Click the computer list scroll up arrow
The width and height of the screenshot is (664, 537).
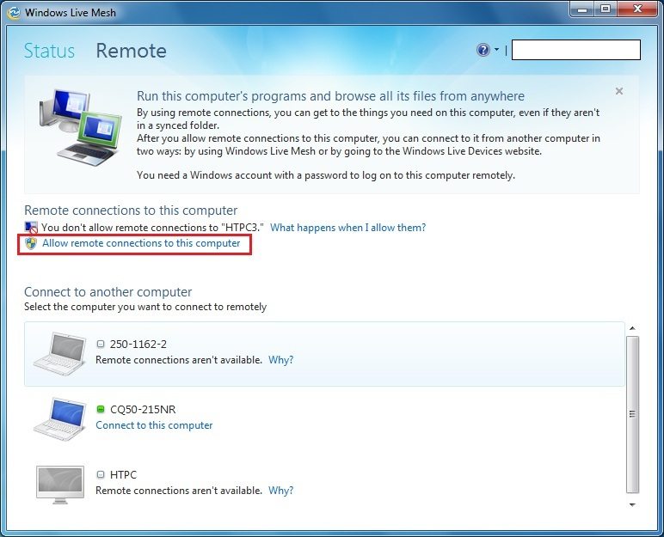(632, 328)
